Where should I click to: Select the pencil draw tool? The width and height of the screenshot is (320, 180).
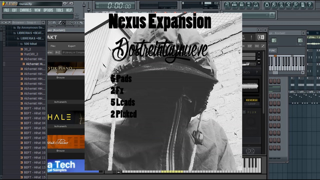(x=60, y=23)
